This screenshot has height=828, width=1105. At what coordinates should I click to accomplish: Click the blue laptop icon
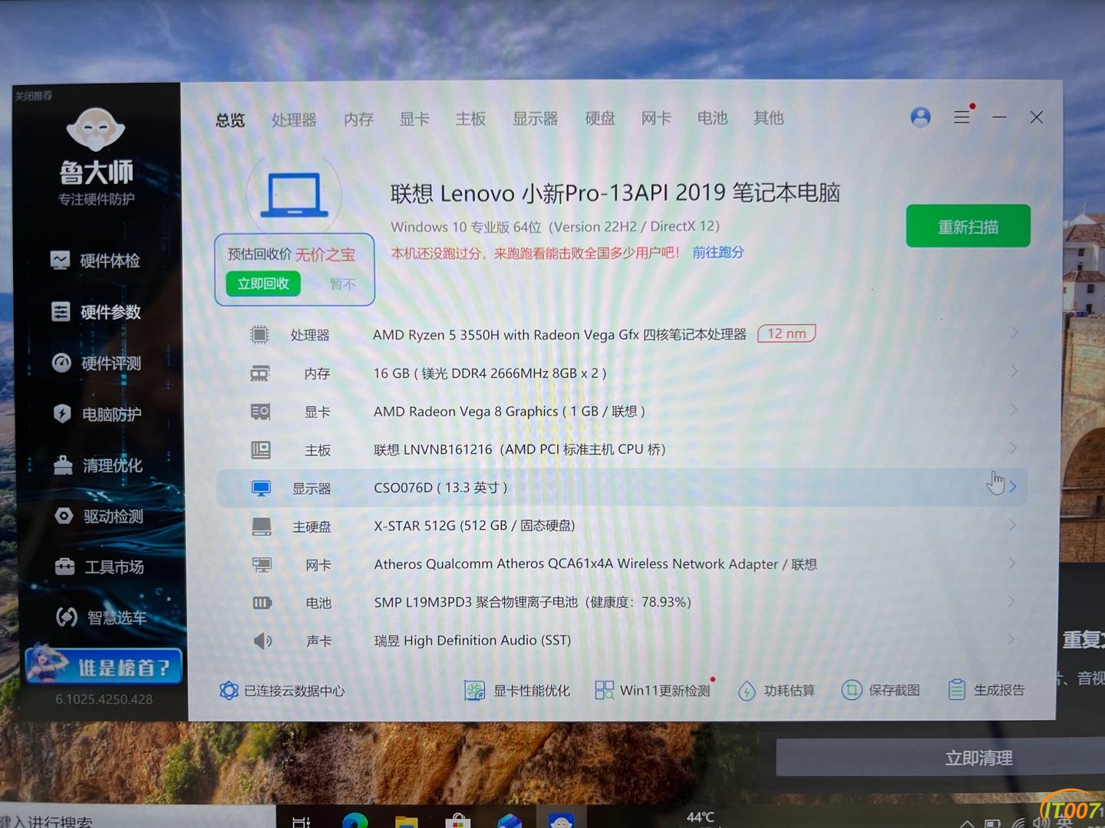(x=294, y=195)
